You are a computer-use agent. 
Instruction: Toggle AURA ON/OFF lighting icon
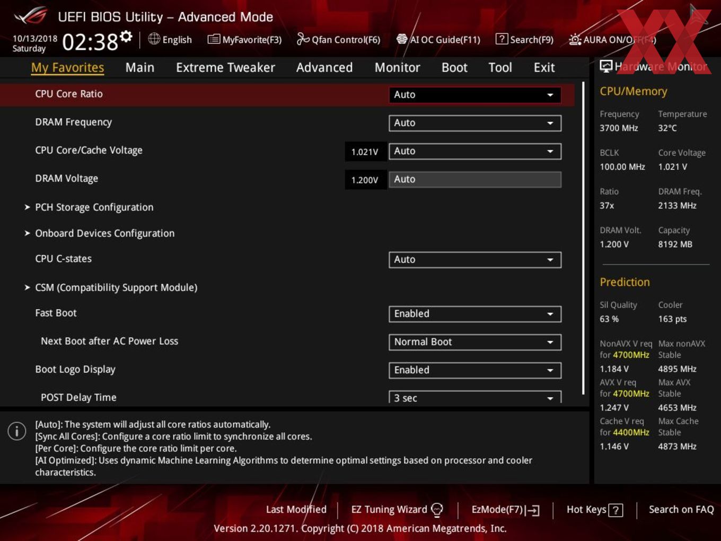click(575, 39)
